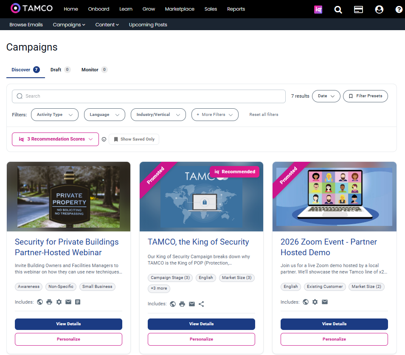Viewport: 405px width, 355px height.
Task: Expand More Filters
Action: pyautogui.click(x=215, y=115)
